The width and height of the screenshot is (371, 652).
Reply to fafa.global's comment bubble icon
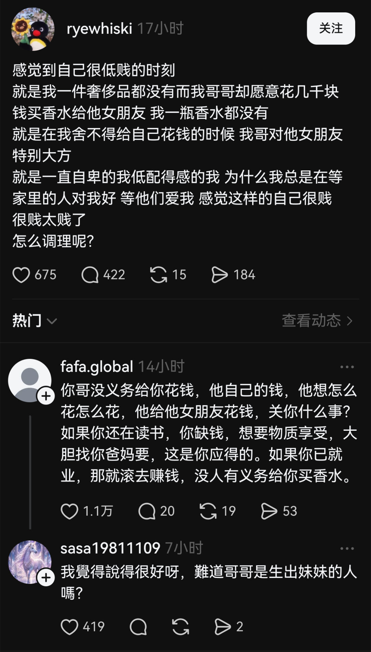pos(147,511)
